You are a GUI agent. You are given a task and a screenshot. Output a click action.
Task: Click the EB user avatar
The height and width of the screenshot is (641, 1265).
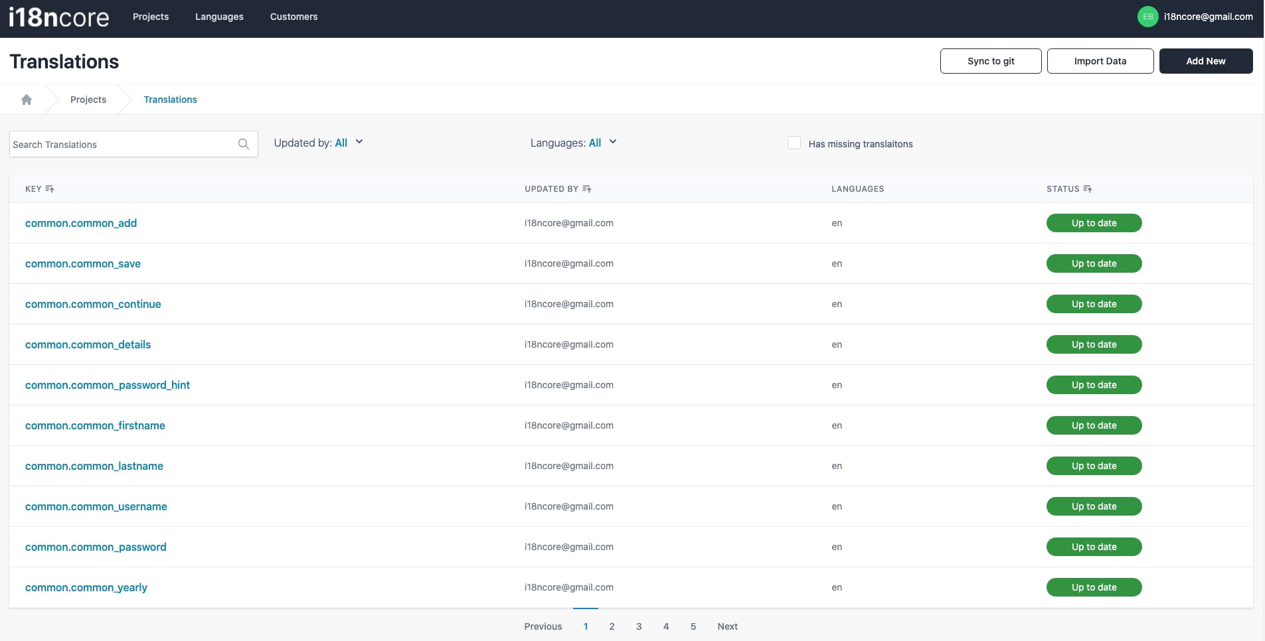1147,17
